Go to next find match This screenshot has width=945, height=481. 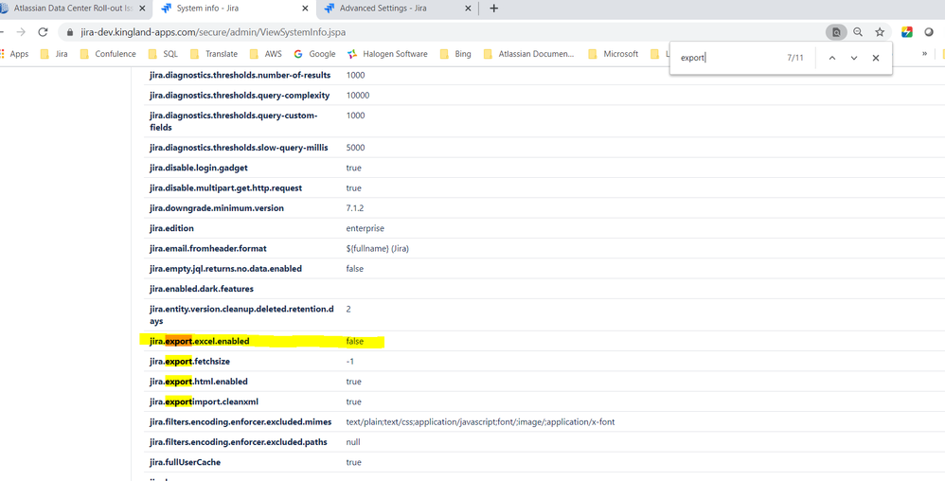click(853, 58)
